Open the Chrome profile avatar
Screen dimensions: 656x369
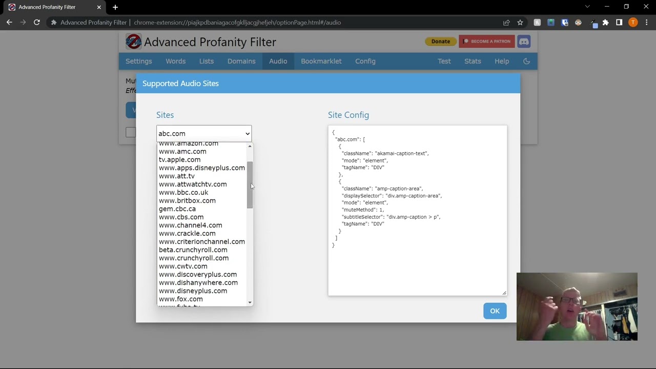tap(633, 23)
